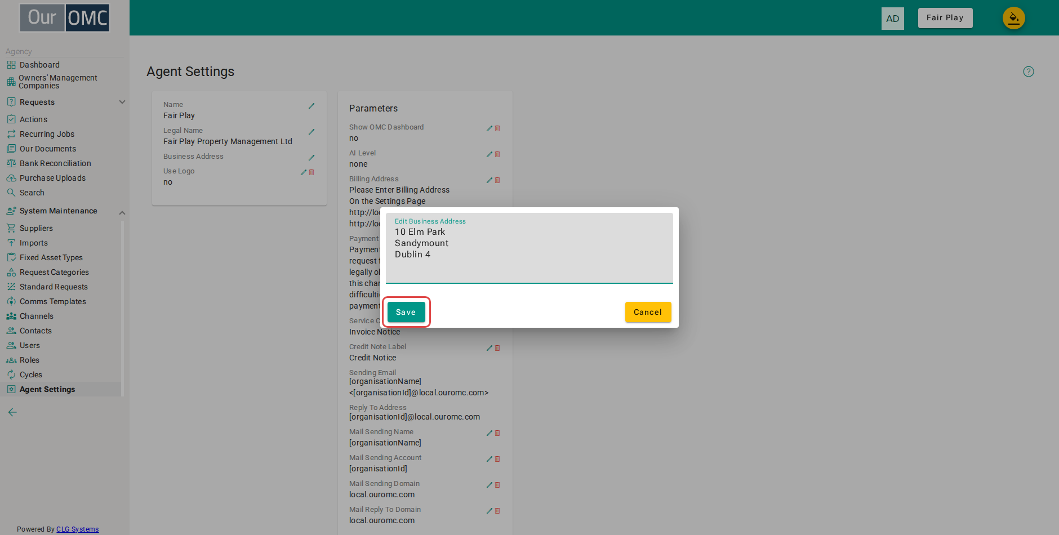Click the back arrow in the sidebar
Screen dimensions: 1059x535
pos(12,412)
